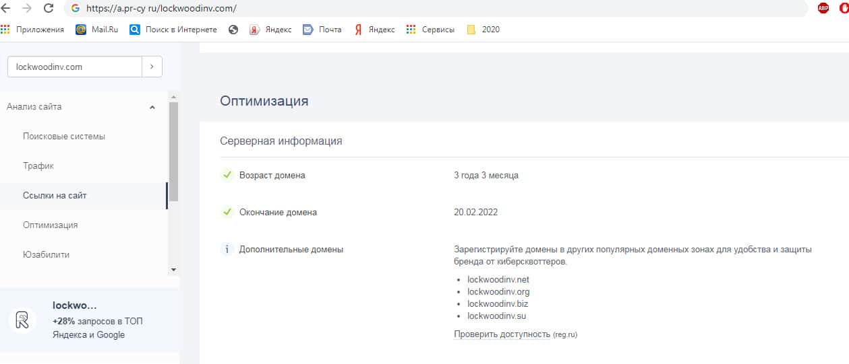
Task: Submit domain search with arrow button
Action: click(152, 67)
